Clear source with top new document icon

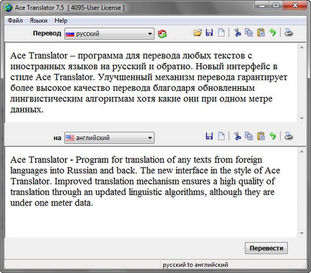pos(221,33)
